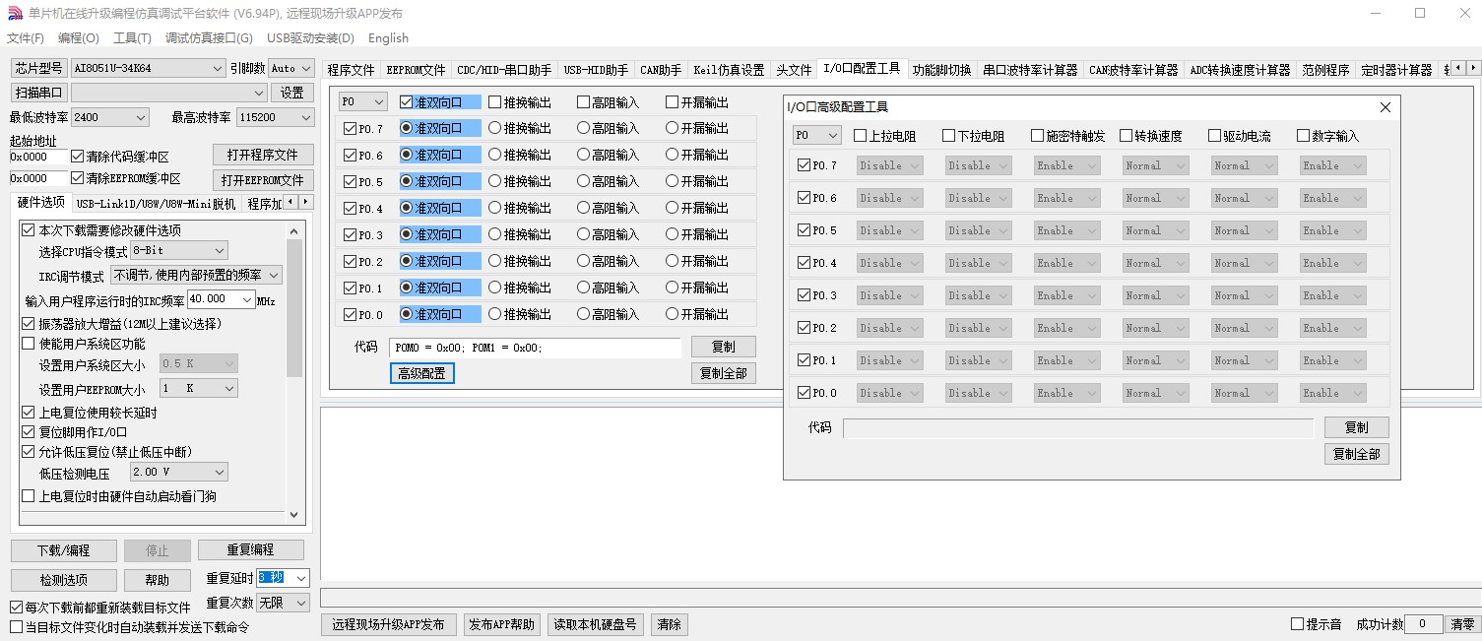This screenshot has height=641, width=1482.
Task: Click the application logo in the title bar
Action: (15, 14)
